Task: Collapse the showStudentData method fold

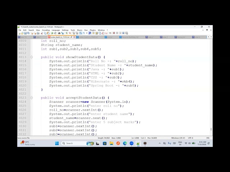Action: tap(32, 57)
